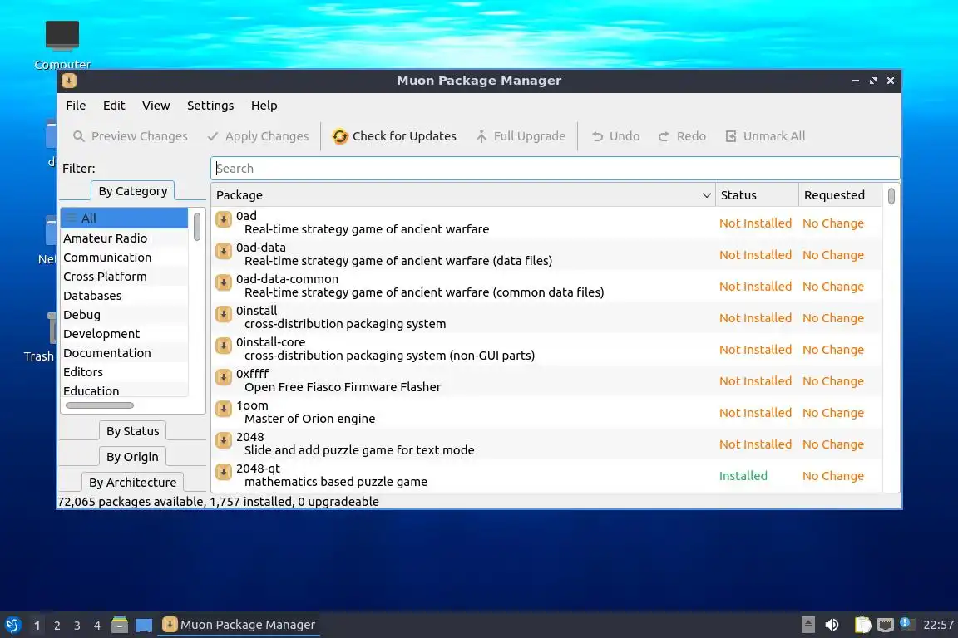Click the package icon beside 2048
958x638 pixels.
(x=224, y=441)
